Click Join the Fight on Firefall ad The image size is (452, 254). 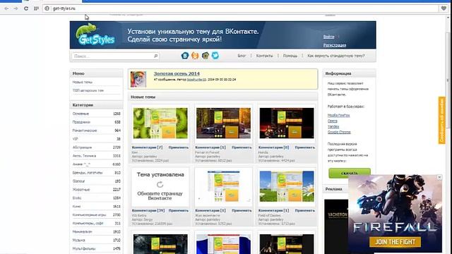395,242
